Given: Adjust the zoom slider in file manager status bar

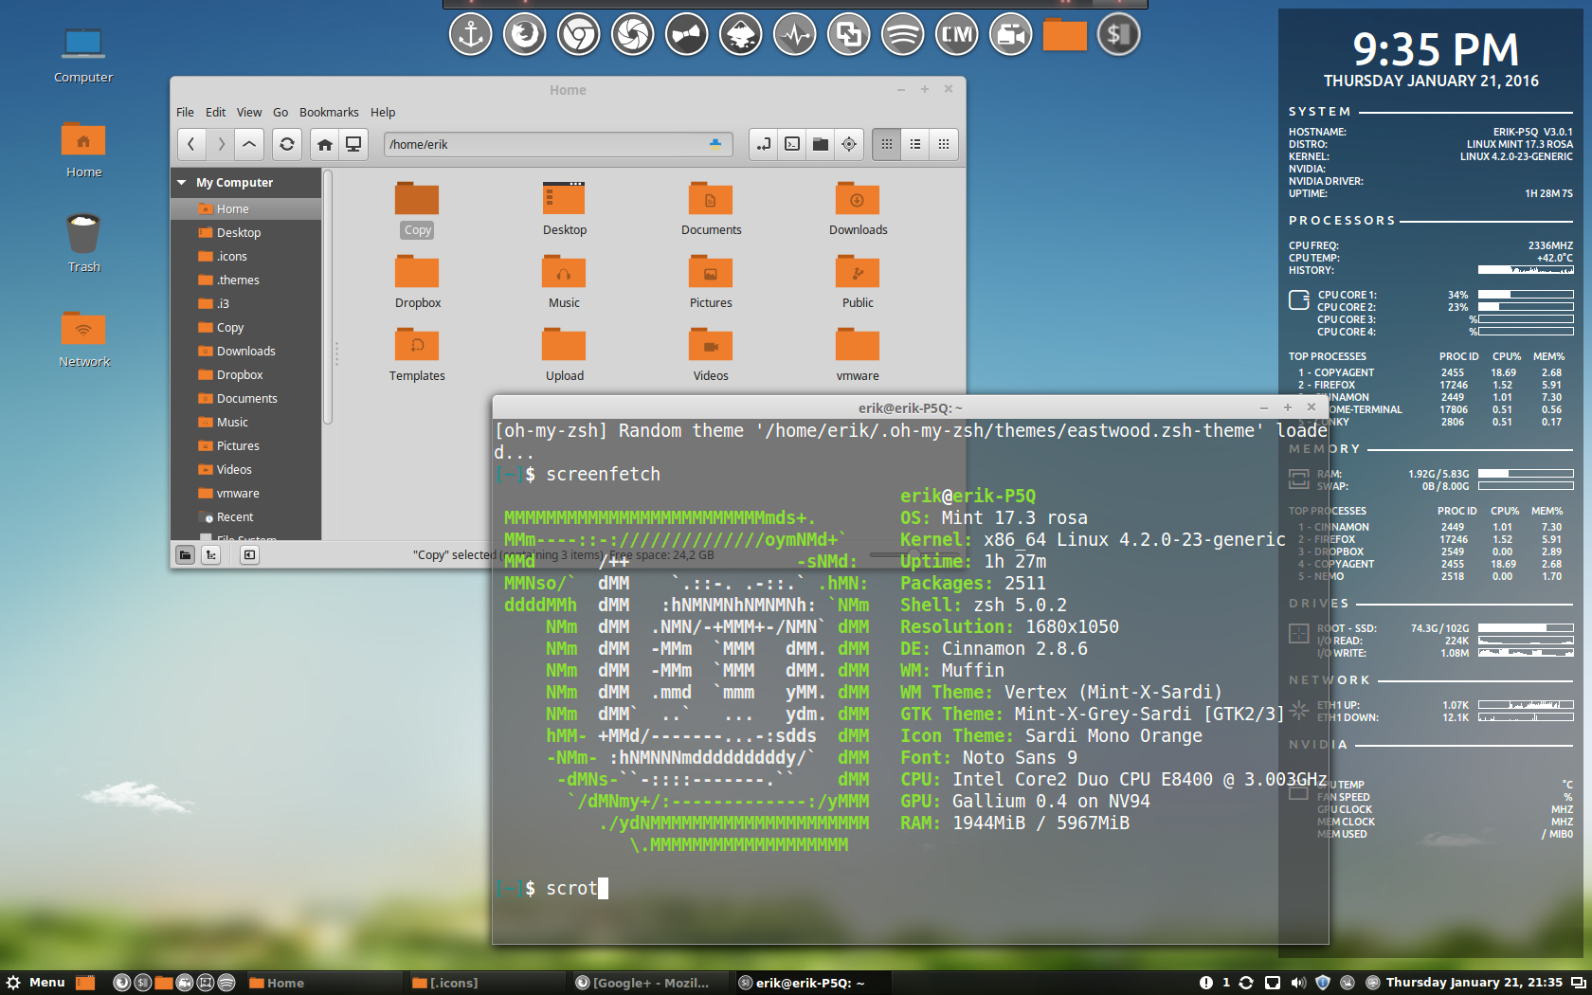Looking at the screenshot, I should (912, 555).
